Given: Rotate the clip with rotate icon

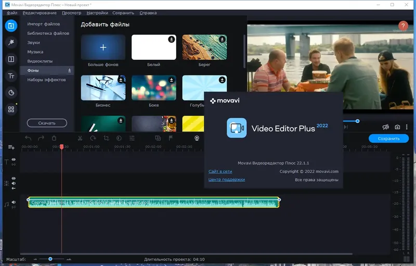Looking at the screenshot, I should pyautogui.click(x=93, y=138).
